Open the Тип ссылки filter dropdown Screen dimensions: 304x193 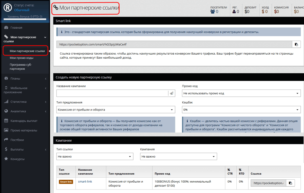tap(95, 157)
